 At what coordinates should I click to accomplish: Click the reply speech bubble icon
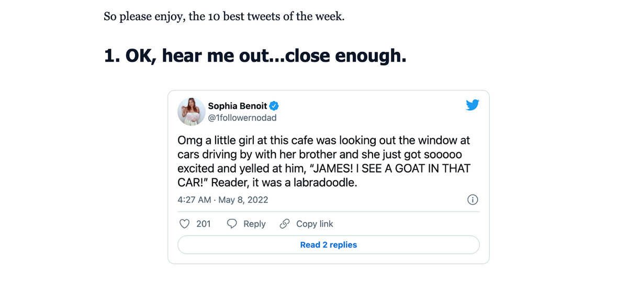click(232, 224)
